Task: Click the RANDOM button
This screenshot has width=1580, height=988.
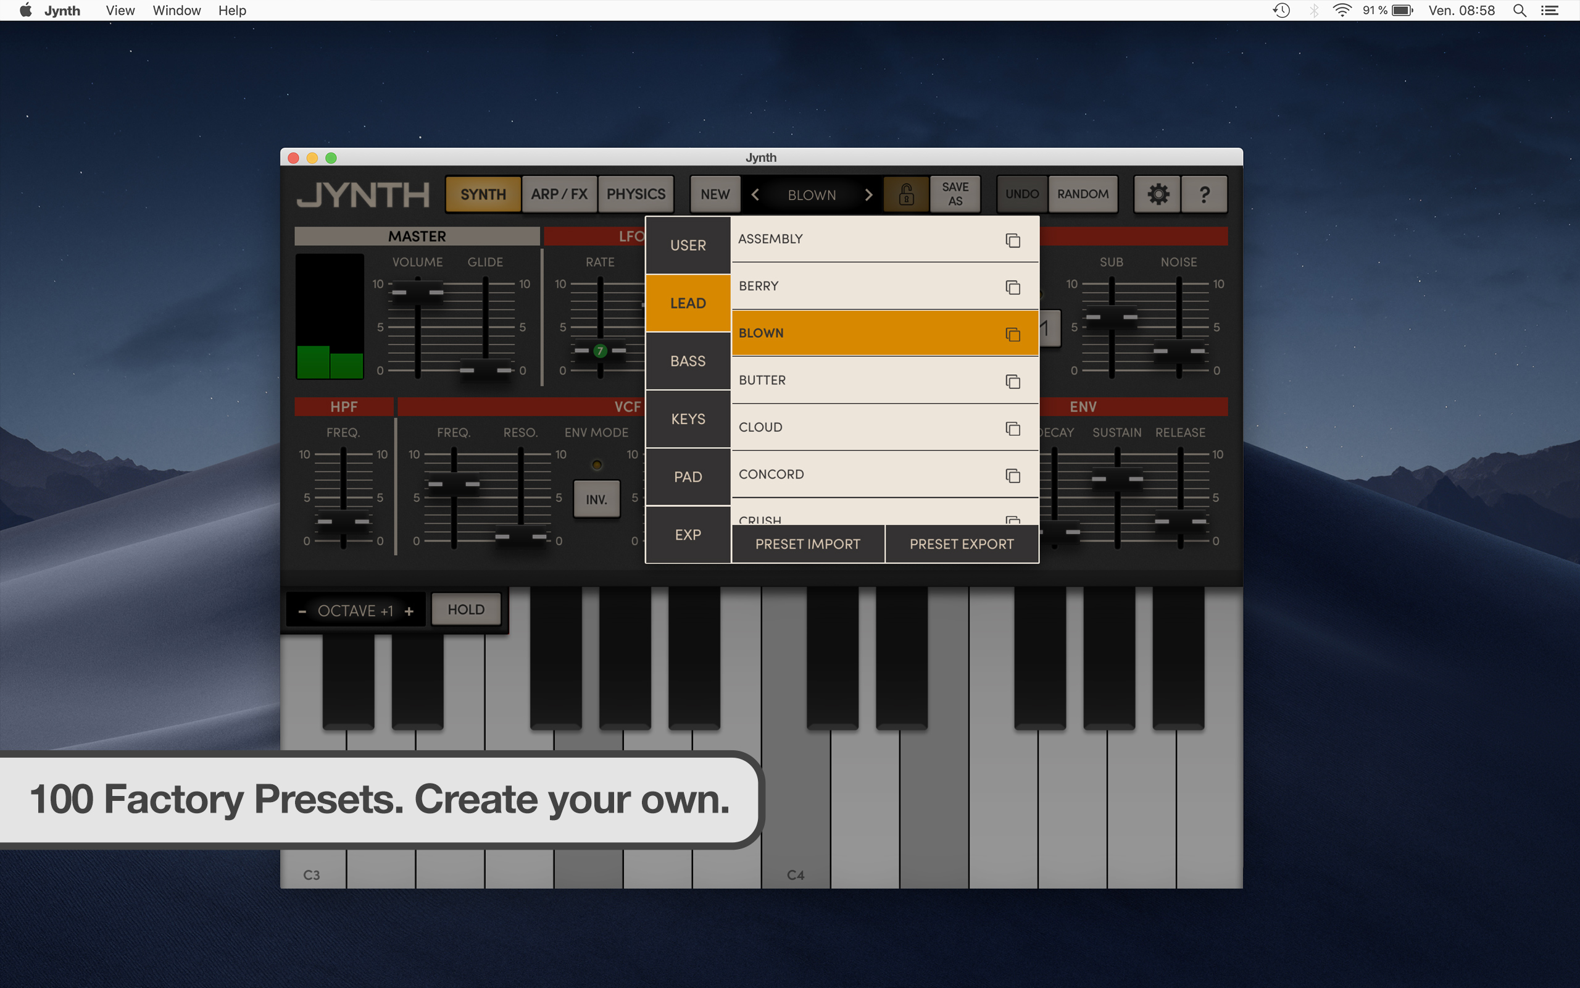Action: pos(1083,194)
